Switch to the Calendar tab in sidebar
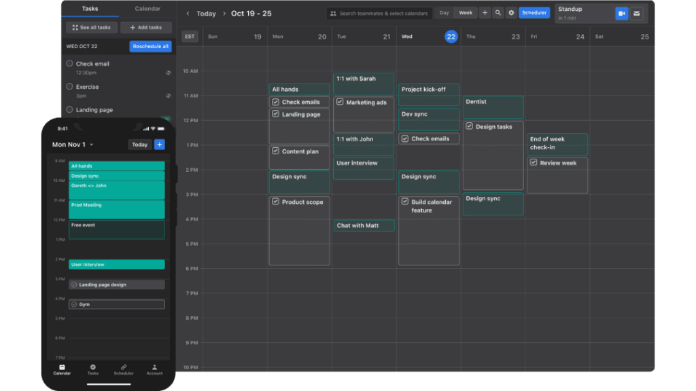The width and height of the screenshot is (696, 391). (147, 9)
